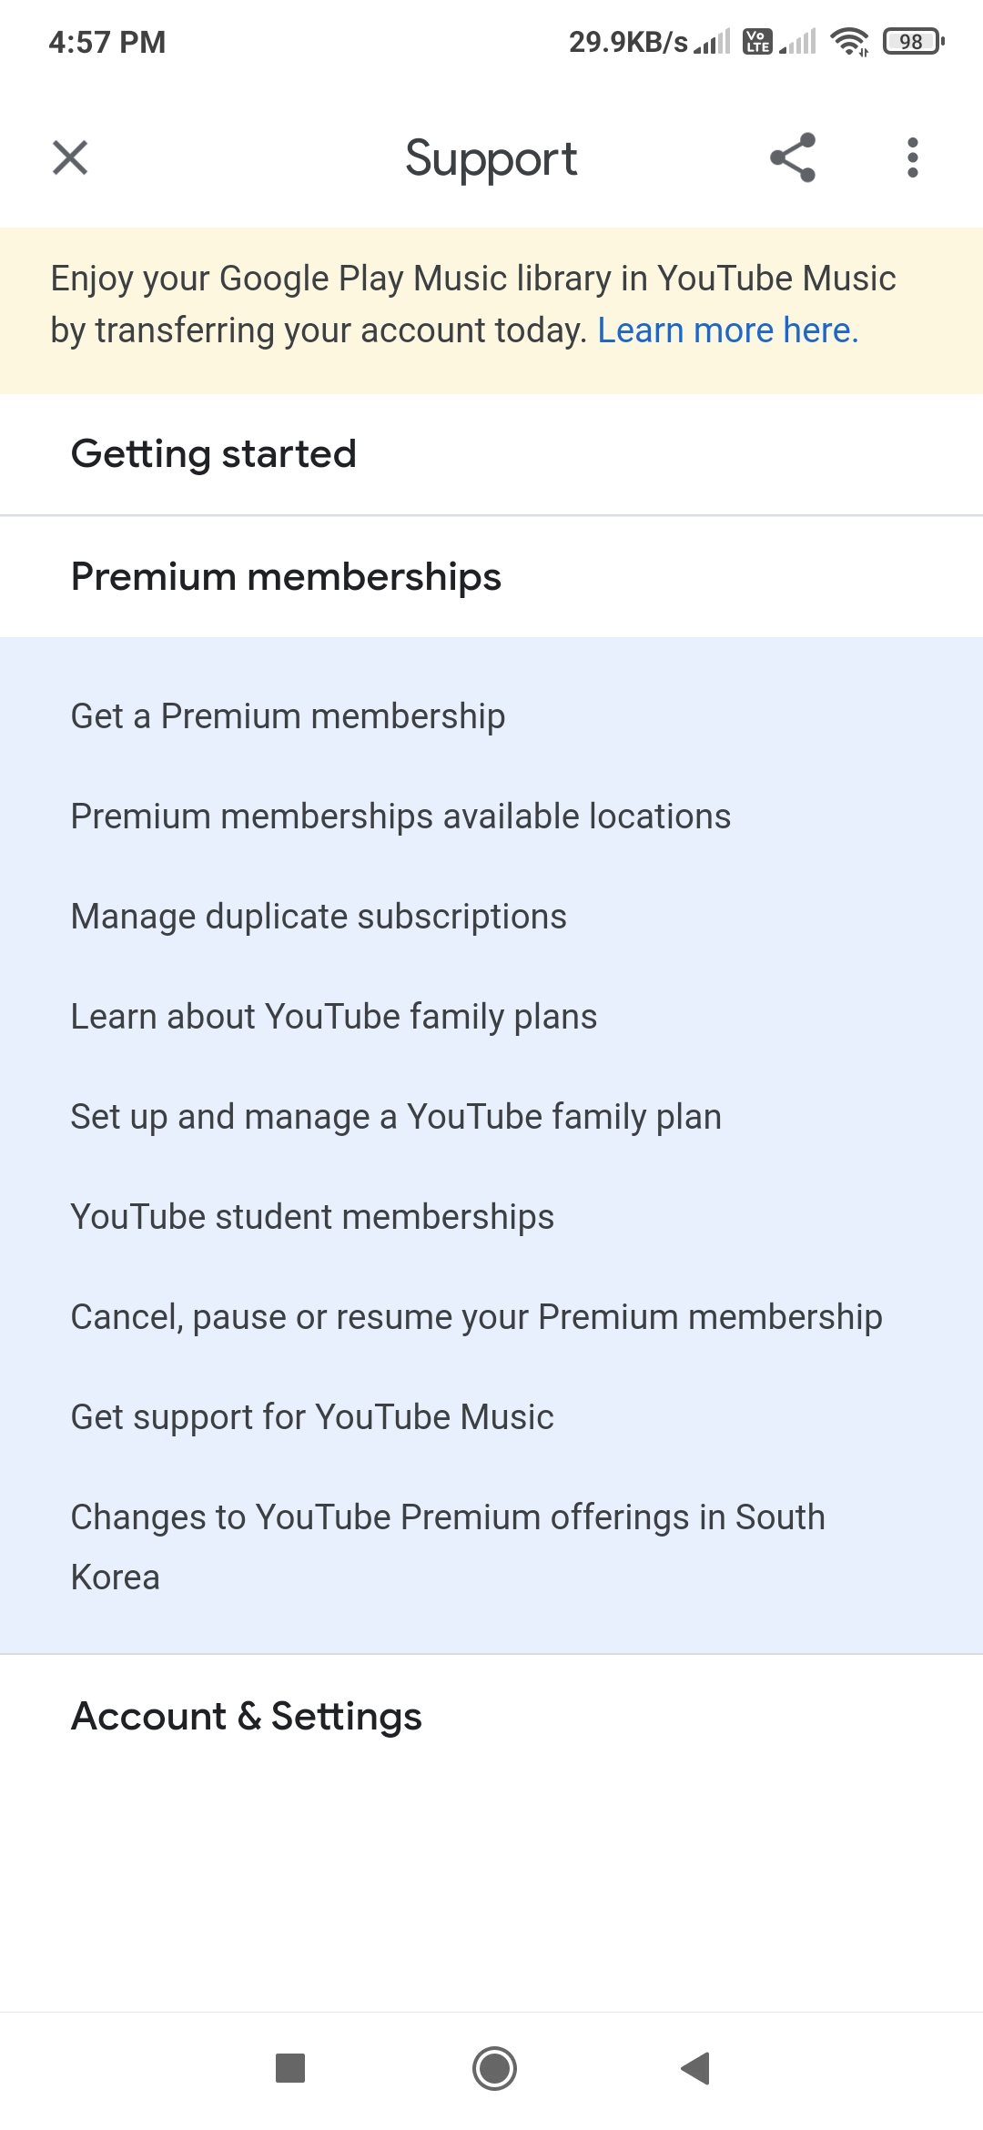Open South Korea Premium offerings changes article
The height and width of the screenshot is (2130, 983).
tap(448, 1547)
